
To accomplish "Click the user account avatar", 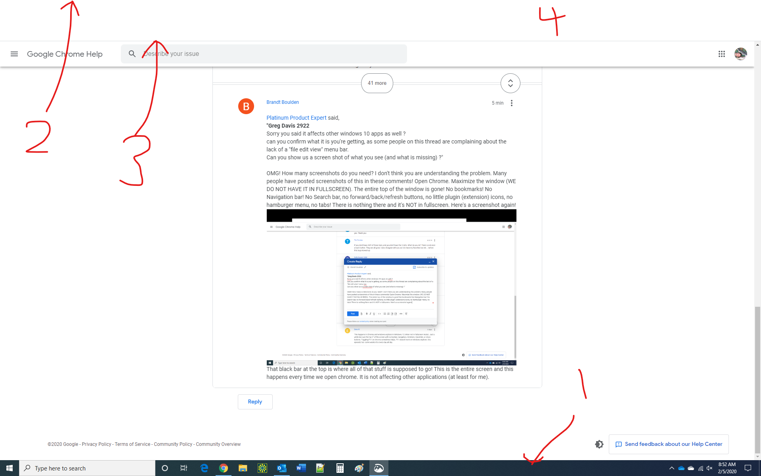I will (740, 54).
